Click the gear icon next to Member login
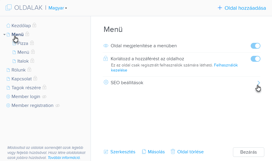The width and height of the screenshot is (272, 161). 8,97
